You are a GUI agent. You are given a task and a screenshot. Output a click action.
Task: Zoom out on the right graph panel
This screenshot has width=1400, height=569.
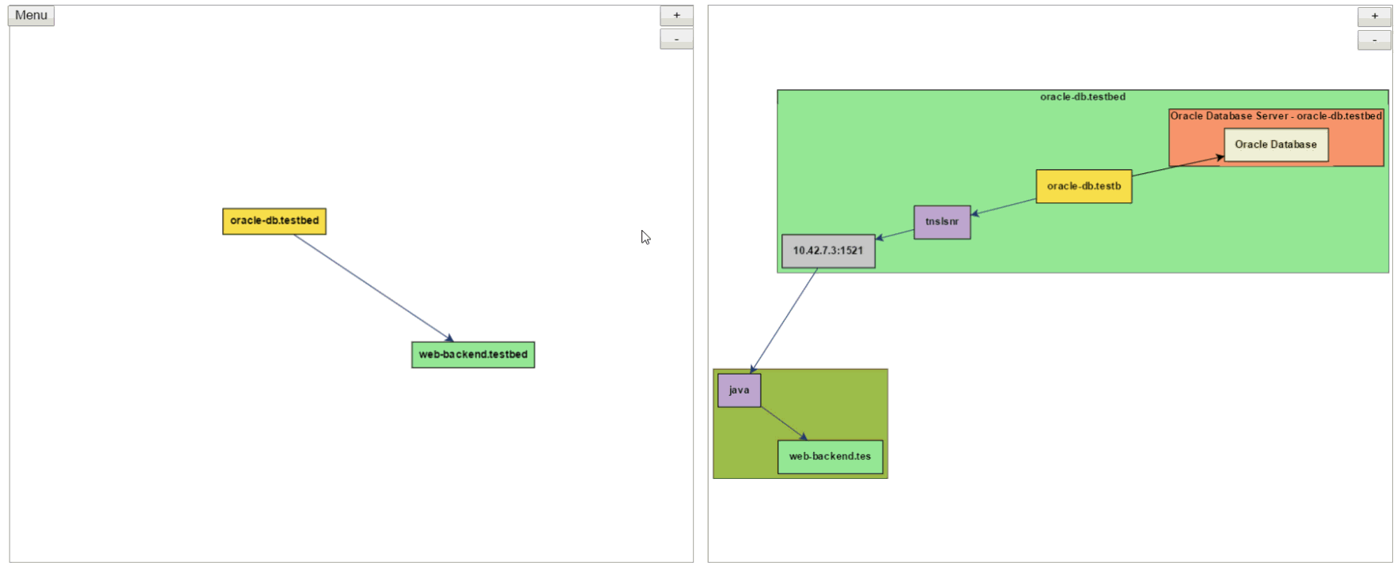pos(1374,40)
